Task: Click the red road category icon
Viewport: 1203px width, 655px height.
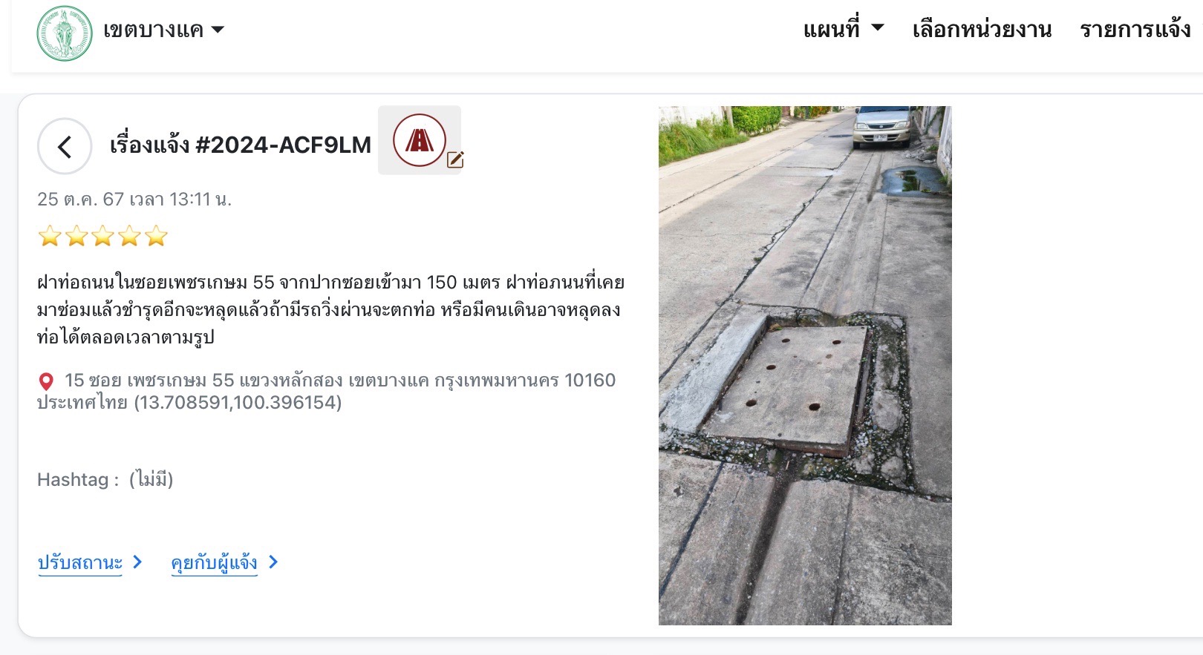Action: click(x=420, y=140)
